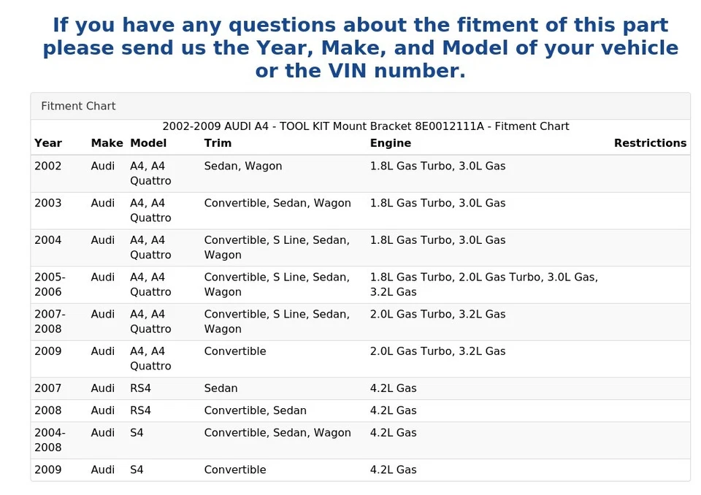Screen dimensions: 701x495
Task: Click the blue fitment questions heading text
Action: click(x=360, y=48)
